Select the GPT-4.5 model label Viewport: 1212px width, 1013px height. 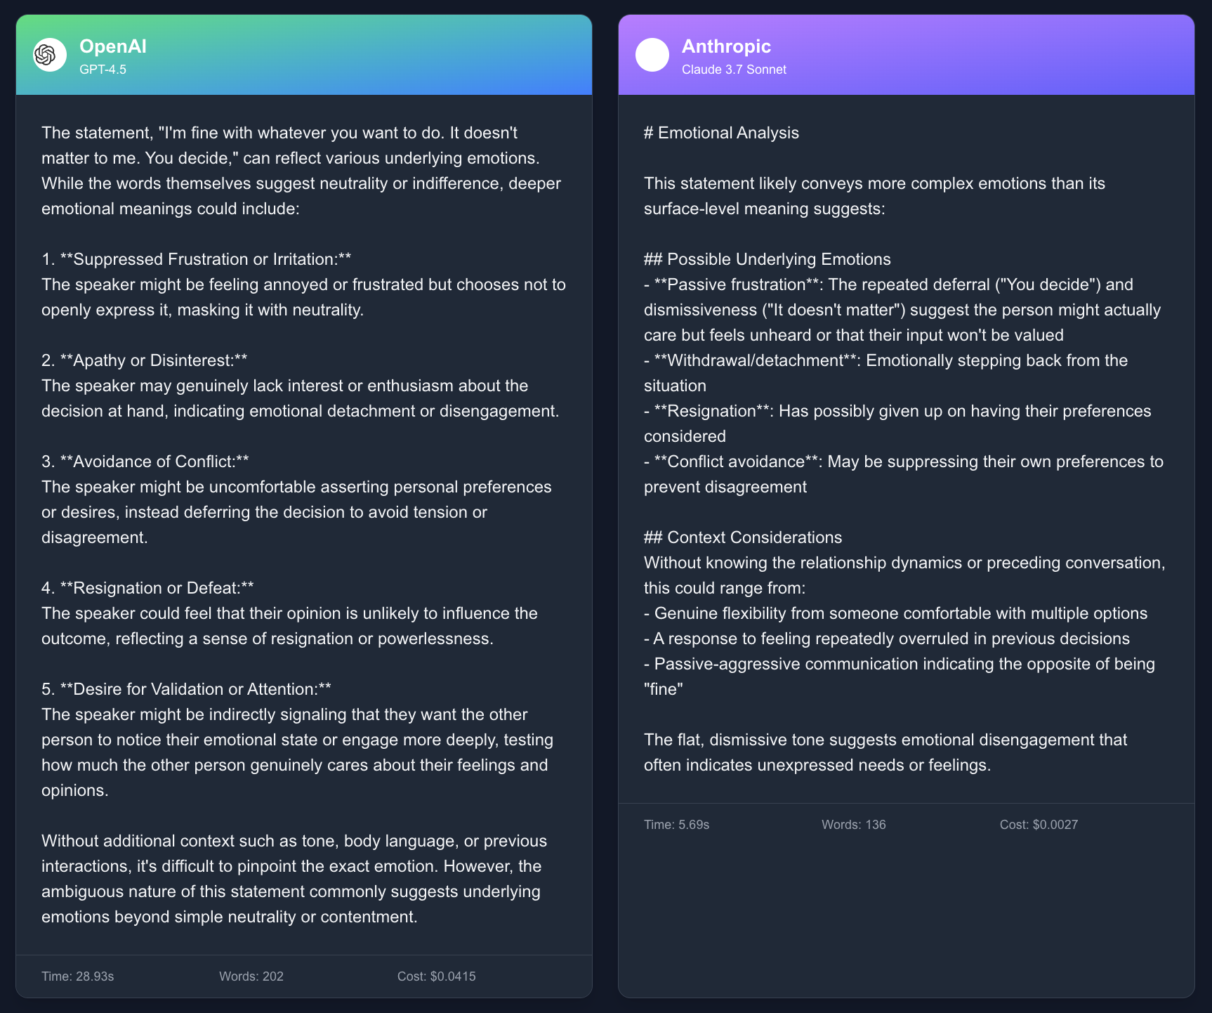coord(103,70)
